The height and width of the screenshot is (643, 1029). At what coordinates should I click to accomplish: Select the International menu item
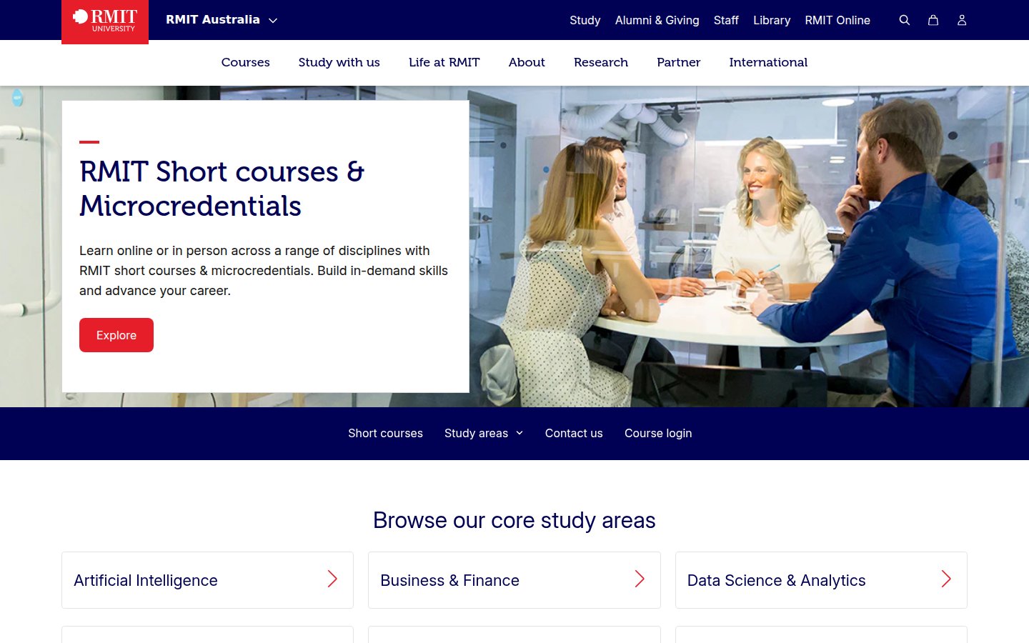[768, 62]
